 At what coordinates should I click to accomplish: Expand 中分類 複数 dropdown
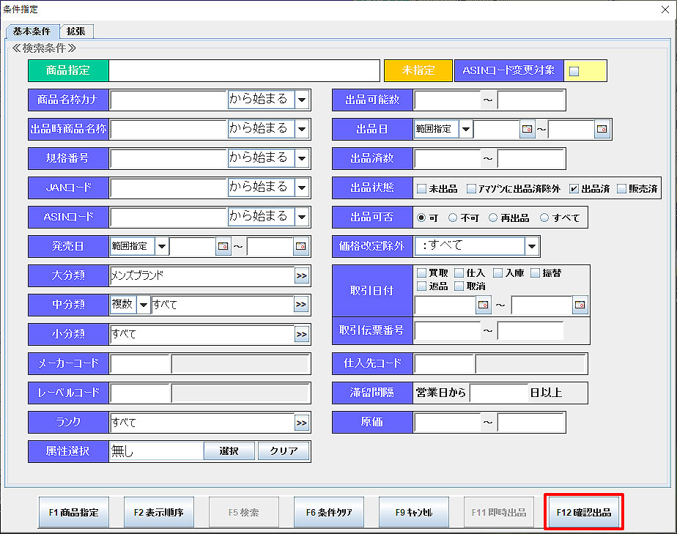(143, 305)
